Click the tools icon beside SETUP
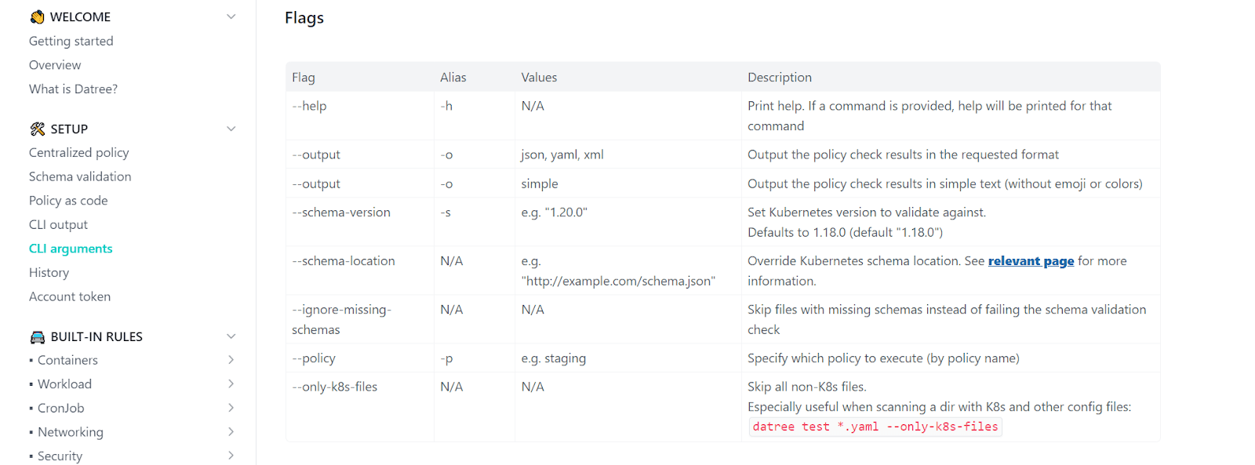 click(37, 129)
